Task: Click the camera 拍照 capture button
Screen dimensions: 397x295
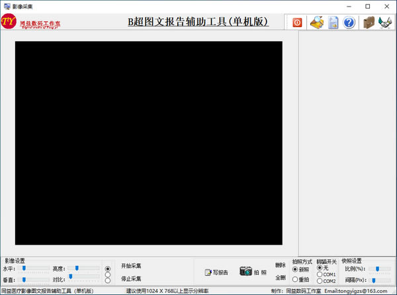Action: coord(253,272)
